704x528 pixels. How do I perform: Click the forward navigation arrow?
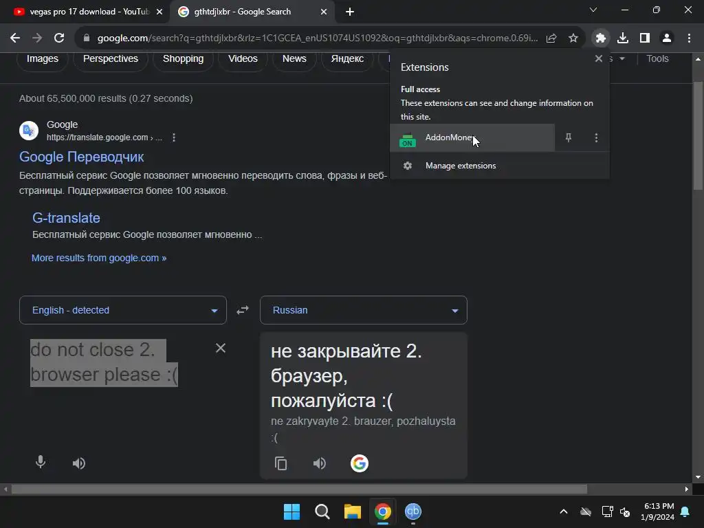[x=37, y=38]
